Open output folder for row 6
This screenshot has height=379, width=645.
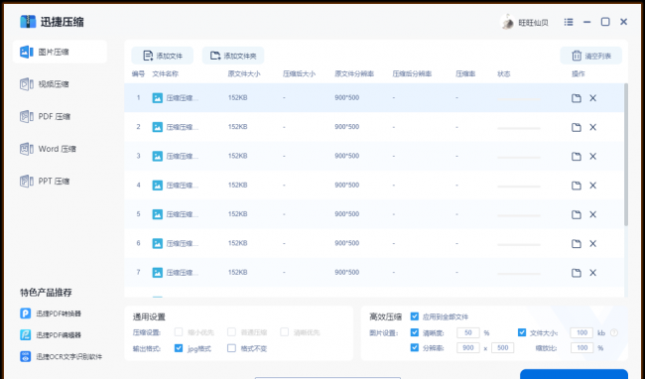click(577, 244)
